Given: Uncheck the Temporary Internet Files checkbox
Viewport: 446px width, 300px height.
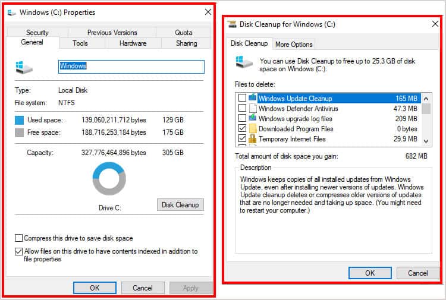Looking at the screenshot, I should coord(242,138).
